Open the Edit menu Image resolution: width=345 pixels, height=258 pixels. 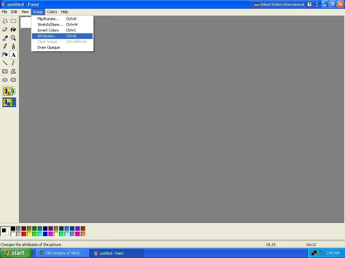point(14,12)
